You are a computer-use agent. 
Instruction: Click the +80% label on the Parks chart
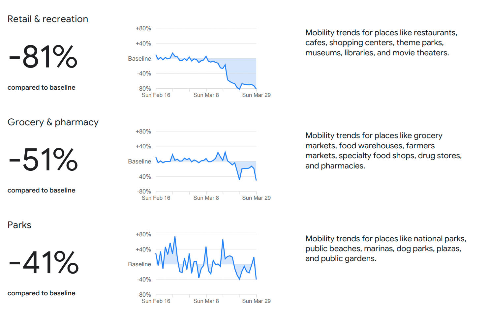point(143,234)
